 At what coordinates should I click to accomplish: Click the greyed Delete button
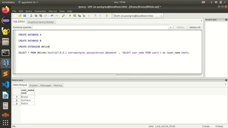[180, 27]
